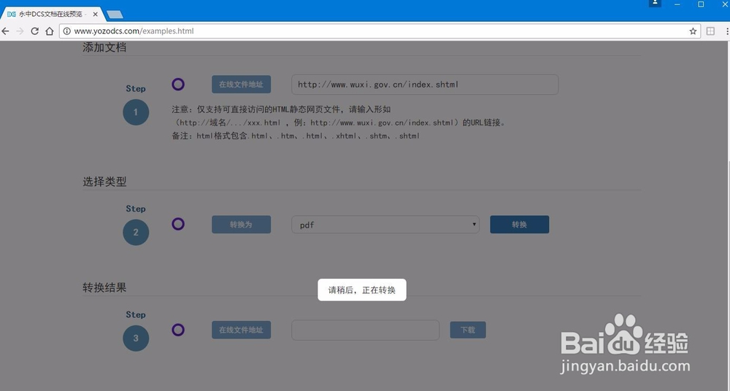Click the empty result URL field in Step 3
The image size is (730, 391).
point(366,330)
